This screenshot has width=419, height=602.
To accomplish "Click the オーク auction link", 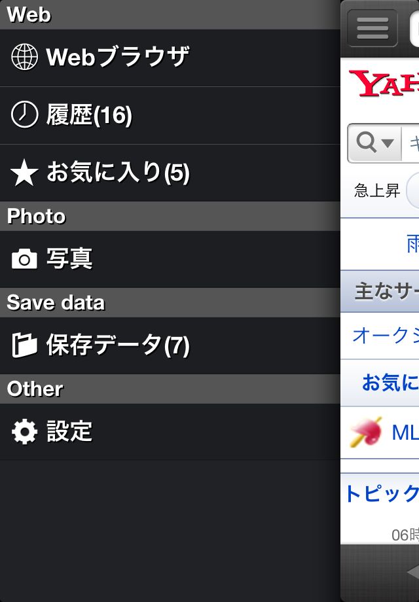I will 386,335.
